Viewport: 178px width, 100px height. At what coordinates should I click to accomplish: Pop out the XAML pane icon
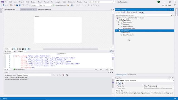click(26, 51)
